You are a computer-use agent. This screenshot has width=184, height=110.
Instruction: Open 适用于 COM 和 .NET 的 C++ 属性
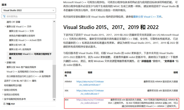click(20, 81)
